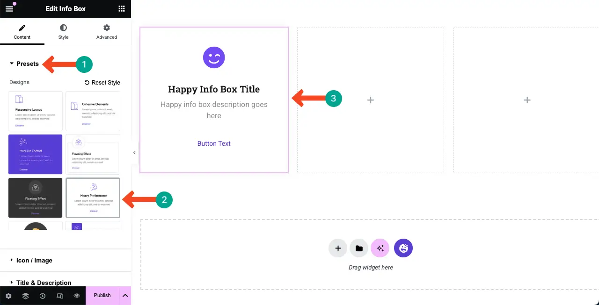Switch to the Advanced tab

[107, 32]
